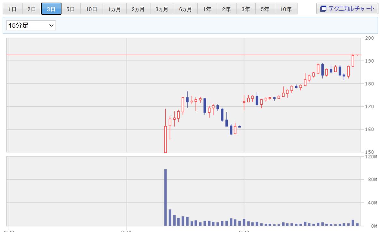This screenshot has height=232, width=385.
Task: Select the 1日 time range tab
Action: coord(12,9)
